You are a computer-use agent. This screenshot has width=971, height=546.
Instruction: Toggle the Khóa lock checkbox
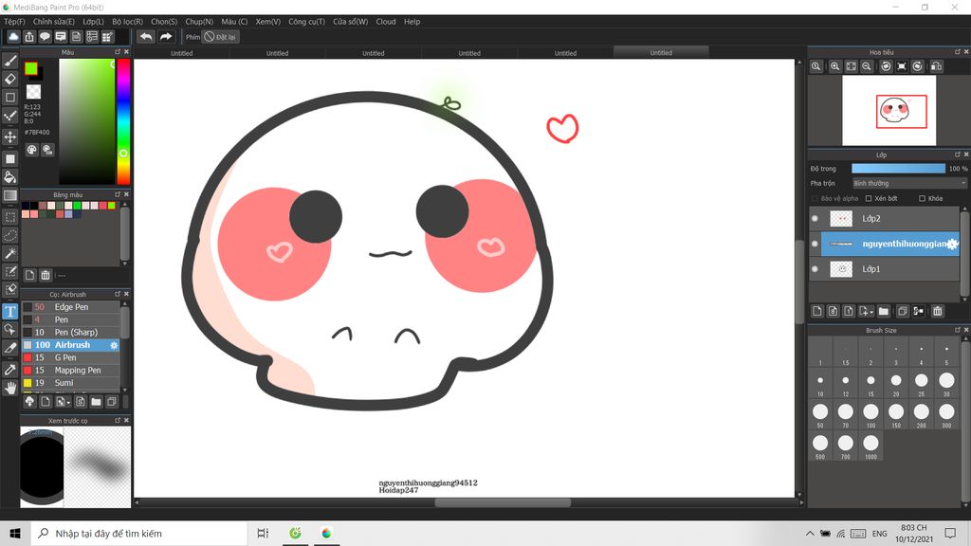pos(922,199)
